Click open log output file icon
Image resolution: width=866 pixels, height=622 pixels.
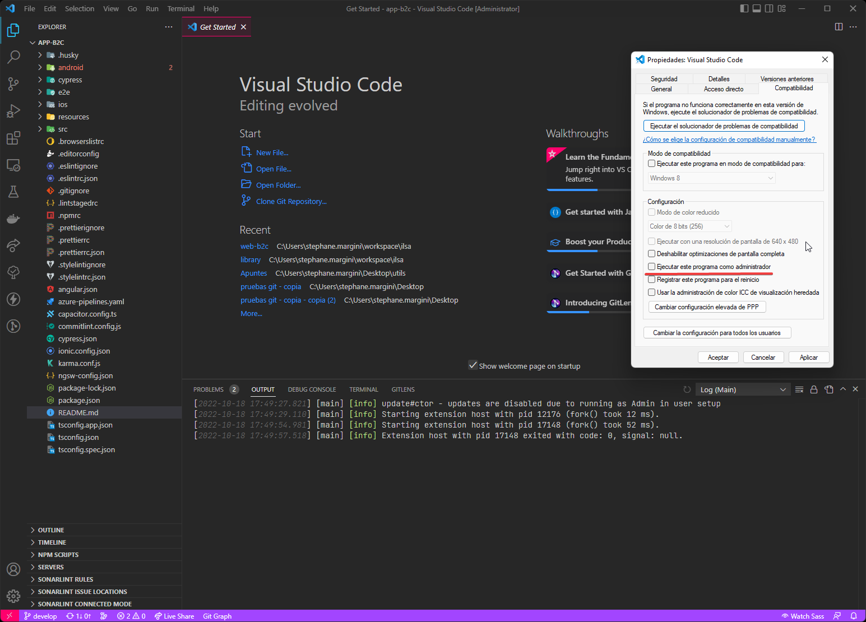[x=829, y=389]
